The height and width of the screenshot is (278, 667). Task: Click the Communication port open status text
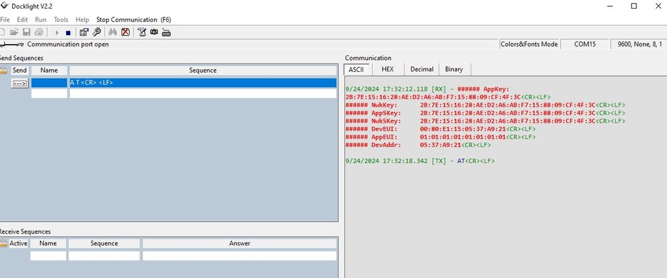click(x=68, y=44)
